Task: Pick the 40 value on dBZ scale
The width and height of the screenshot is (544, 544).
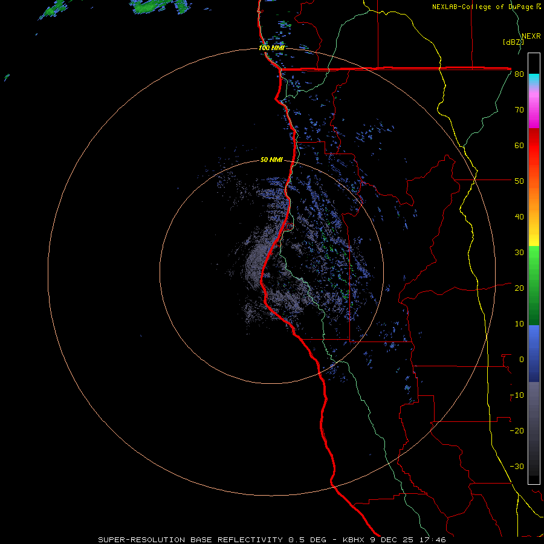Action: 519,217
